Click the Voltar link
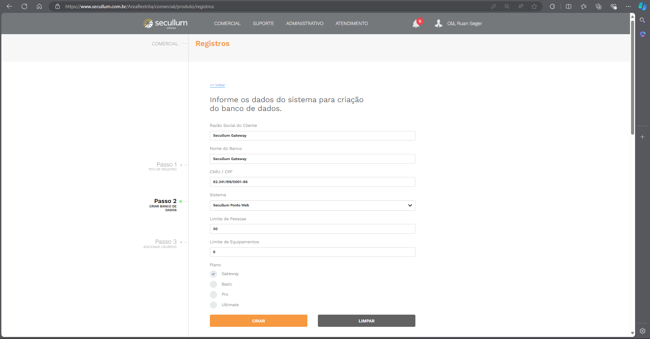 [217, 85]
